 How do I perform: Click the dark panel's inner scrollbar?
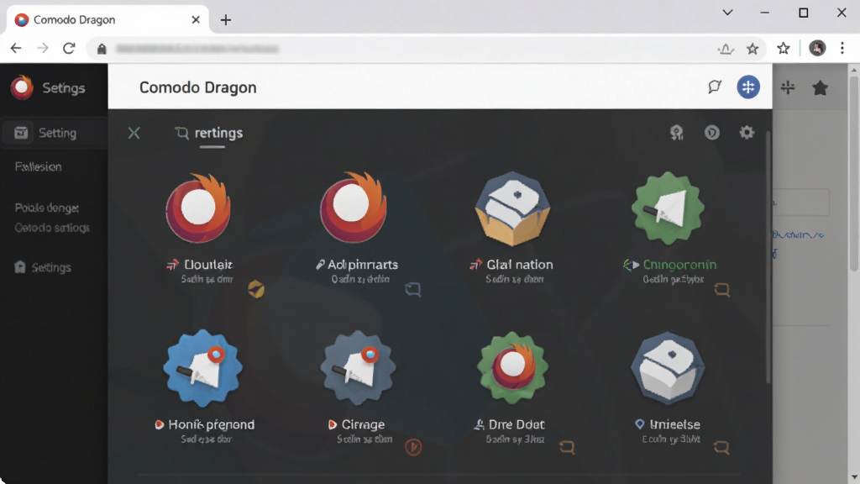click(768, 258)
